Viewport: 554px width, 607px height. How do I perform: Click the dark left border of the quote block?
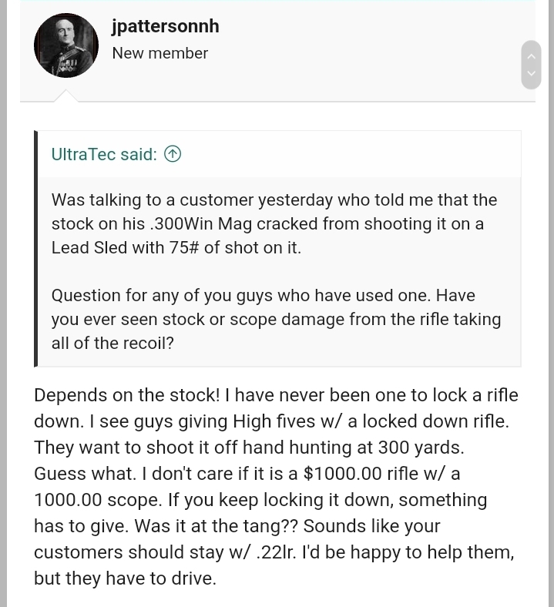(x=35, y=248)
